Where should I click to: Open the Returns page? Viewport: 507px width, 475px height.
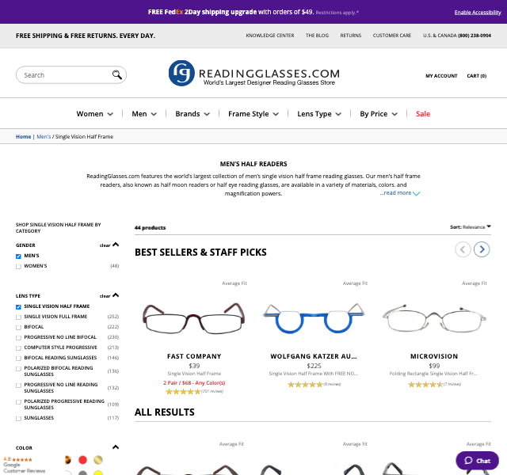coord(350,35)
